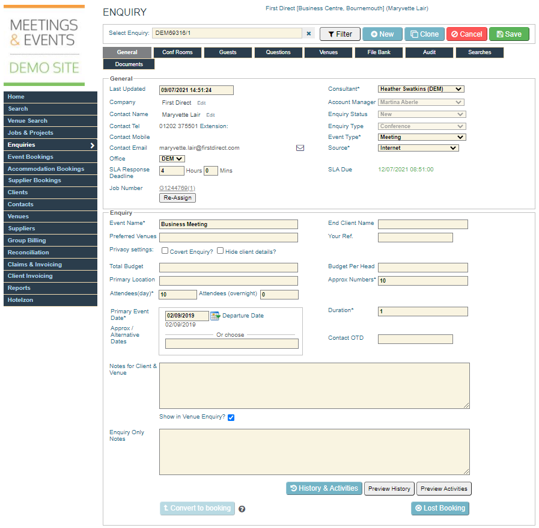This screenshot has width=539, height=528.
Task: Open the calendar picker for Primary Event Date
Action: pyautogui.click(x=215, y=316)
